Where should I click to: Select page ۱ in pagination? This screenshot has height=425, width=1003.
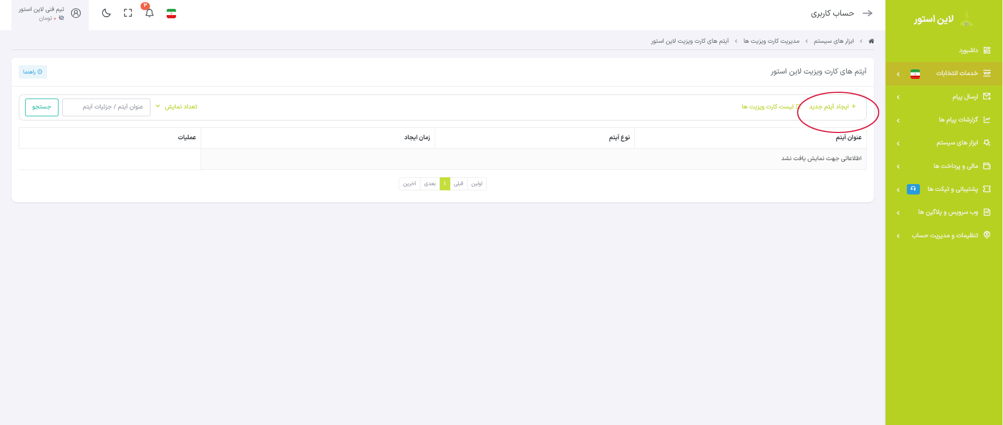(x=445, y=184)
